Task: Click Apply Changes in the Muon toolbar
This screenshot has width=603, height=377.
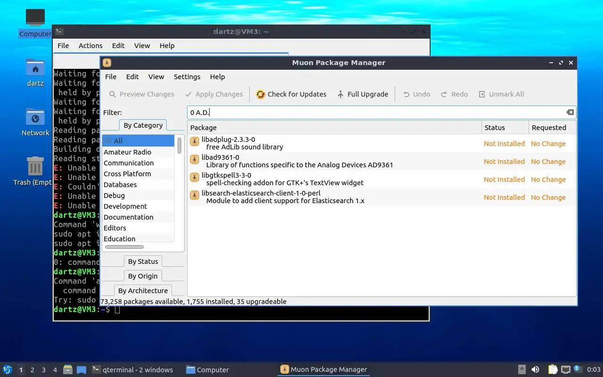Action: point(214,94)
